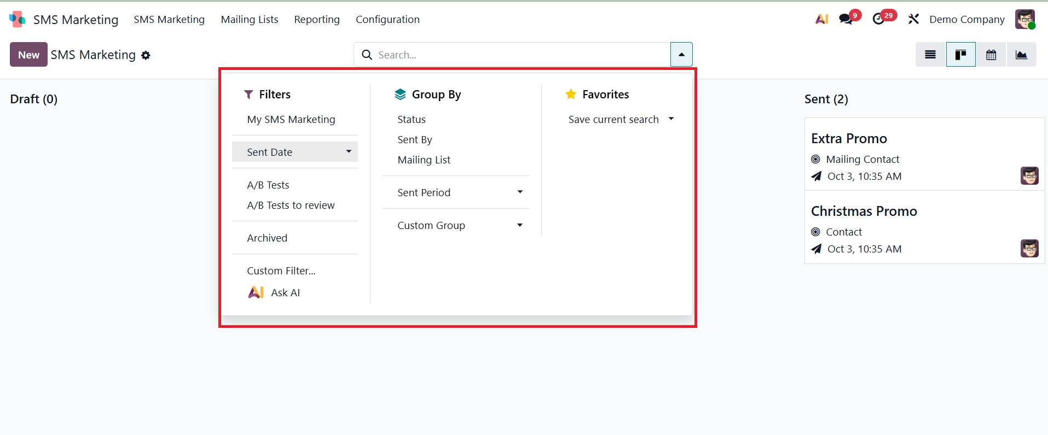Click the New button
This screenshot has width=1048, height=435.
point(28,55)
